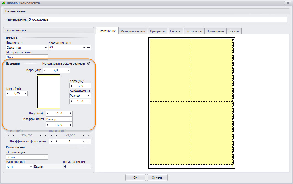Click the Вдоль field

click(x=48, y=167)
